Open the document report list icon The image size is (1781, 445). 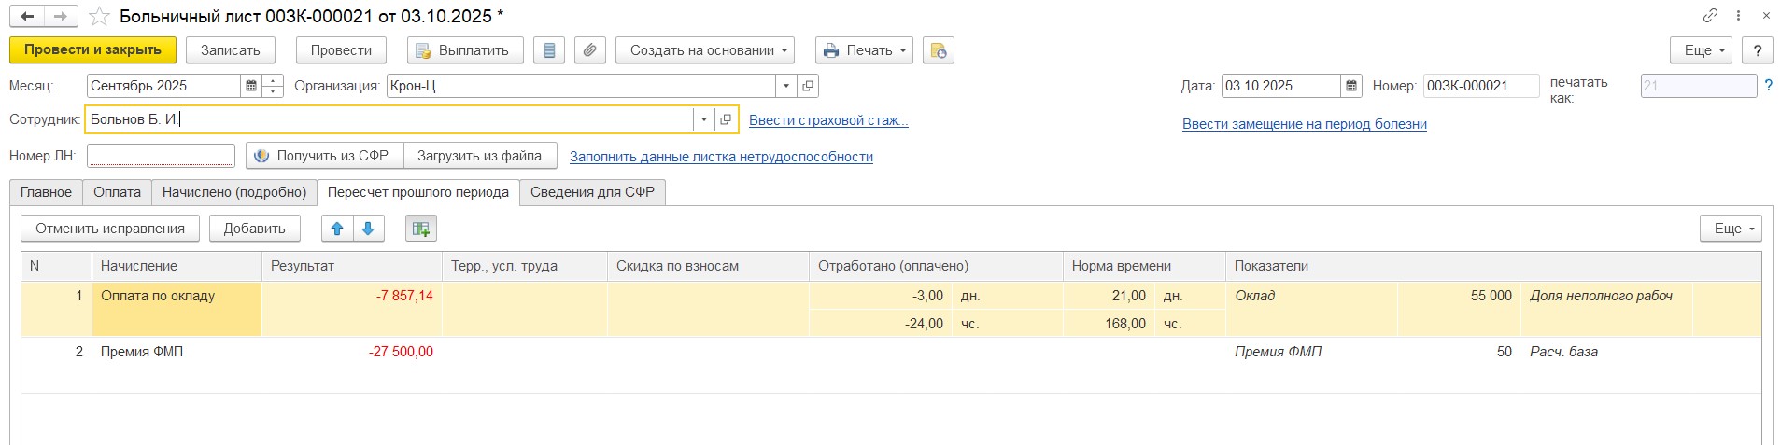click(549, 50)
